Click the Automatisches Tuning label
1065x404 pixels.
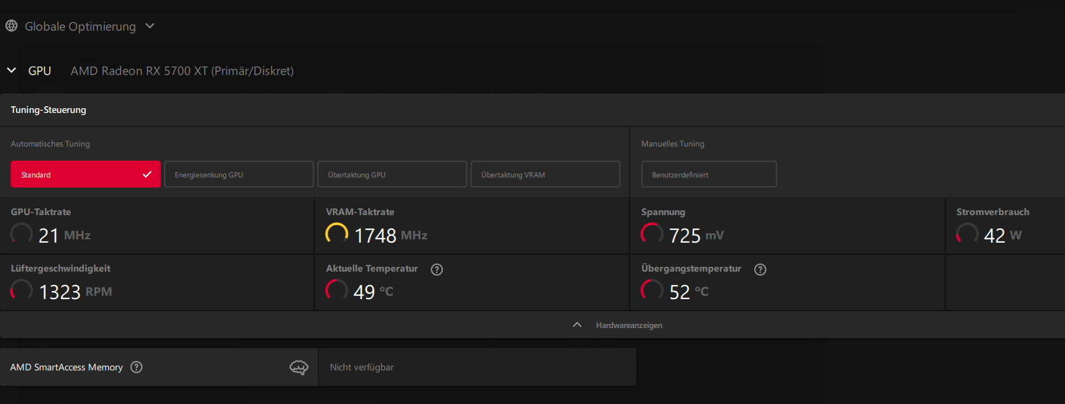(x=50, y=144)
